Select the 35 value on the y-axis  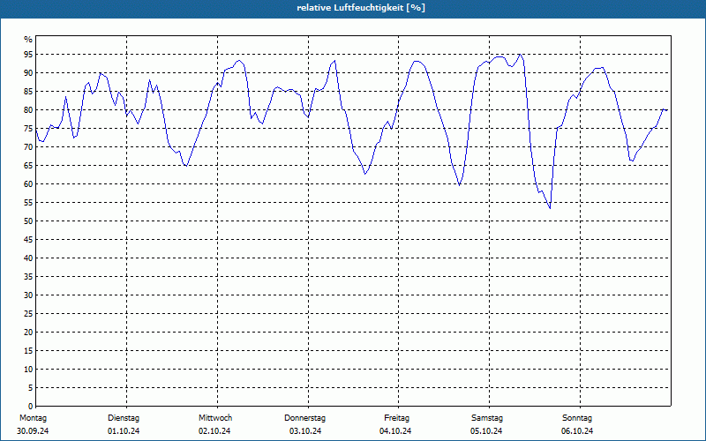tap(28, 277)
